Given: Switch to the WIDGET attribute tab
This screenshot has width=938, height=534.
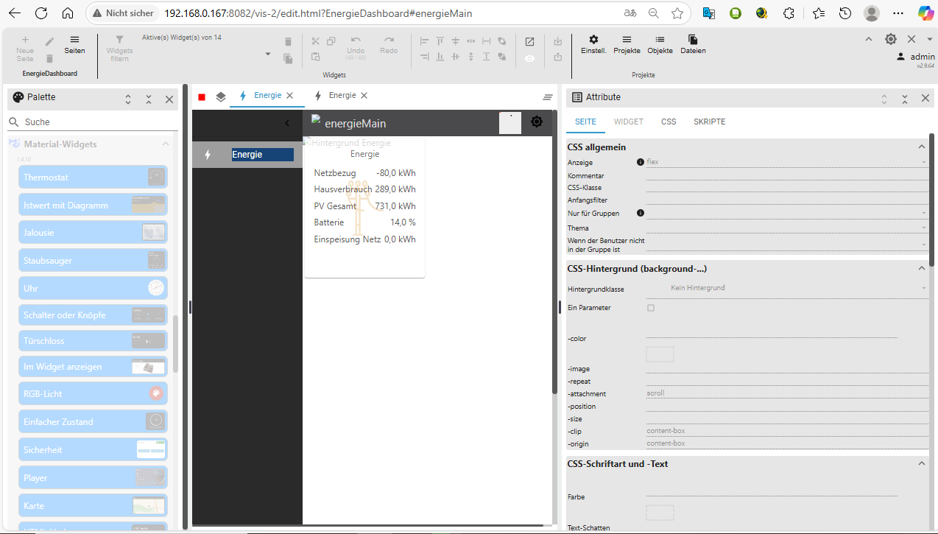Looking at the screenshot, I should (628, 122).
